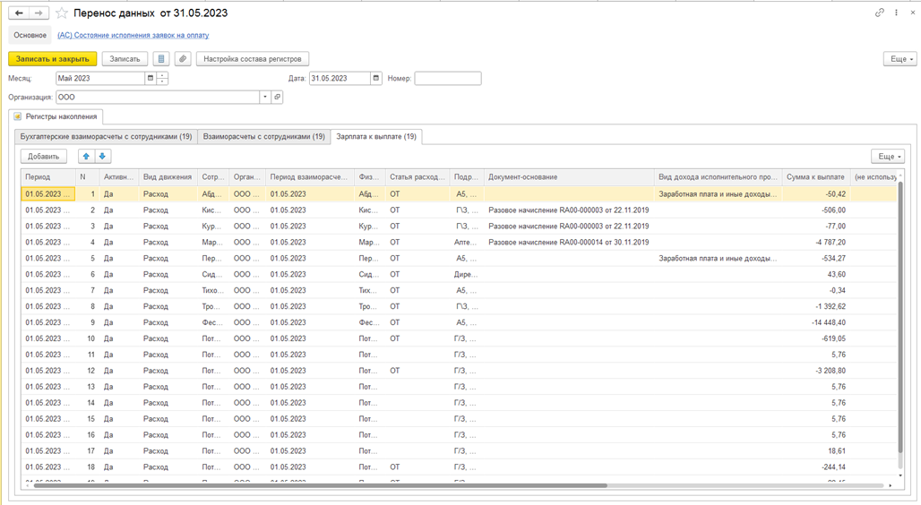Select the Регистры накопления tab
Viewport: 921px width, 505px height.
(x=56, y=116)
